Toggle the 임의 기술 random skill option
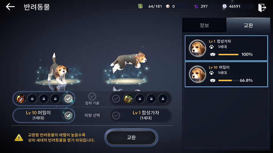273x153 pixels. coord(92,96)
